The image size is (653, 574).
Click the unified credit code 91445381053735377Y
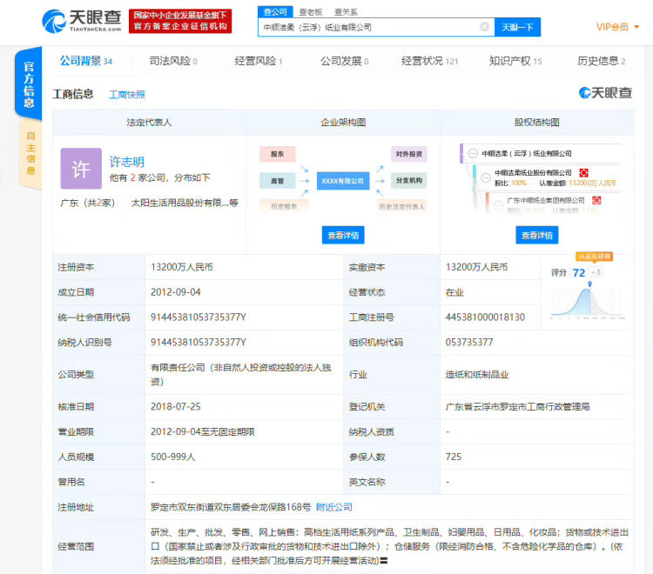coord(199,317)
